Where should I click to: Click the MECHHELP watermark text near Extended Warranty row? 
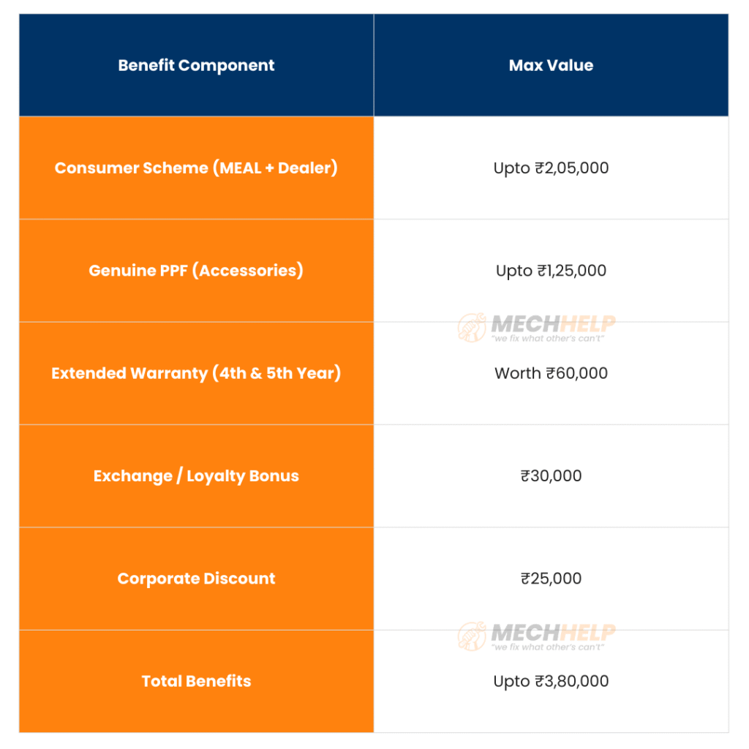pyautogui.click(x=553, y=323)
